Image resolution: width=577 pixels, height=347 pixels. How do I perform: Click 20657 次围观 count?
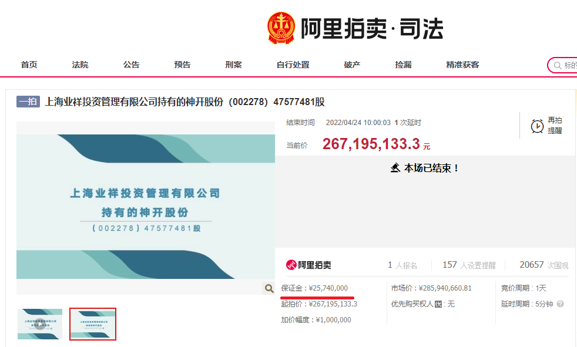click(x=544, y=265)
